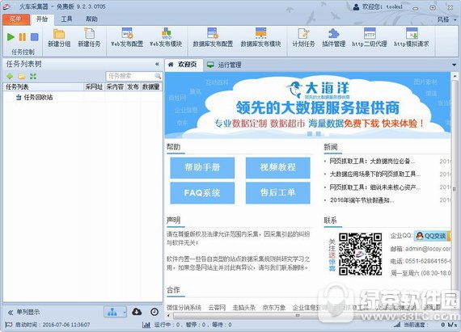Open news link 大数据应用场景下的网页抓取工具
The height and width of the screenshot is (332, 461).
tap(374, 174)
